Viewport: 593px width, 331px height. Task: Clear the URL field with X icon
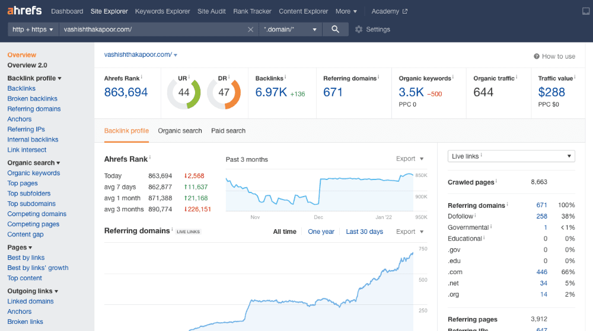point(250,30)
